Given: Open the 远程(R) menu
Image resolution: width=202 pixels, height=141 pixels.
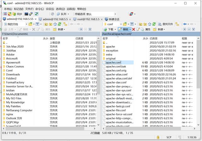Looking at the screenshot, I should click(71, 9).
